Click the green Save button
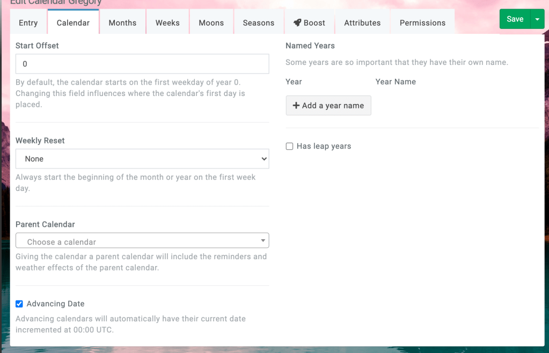 [x=514, y=19]
